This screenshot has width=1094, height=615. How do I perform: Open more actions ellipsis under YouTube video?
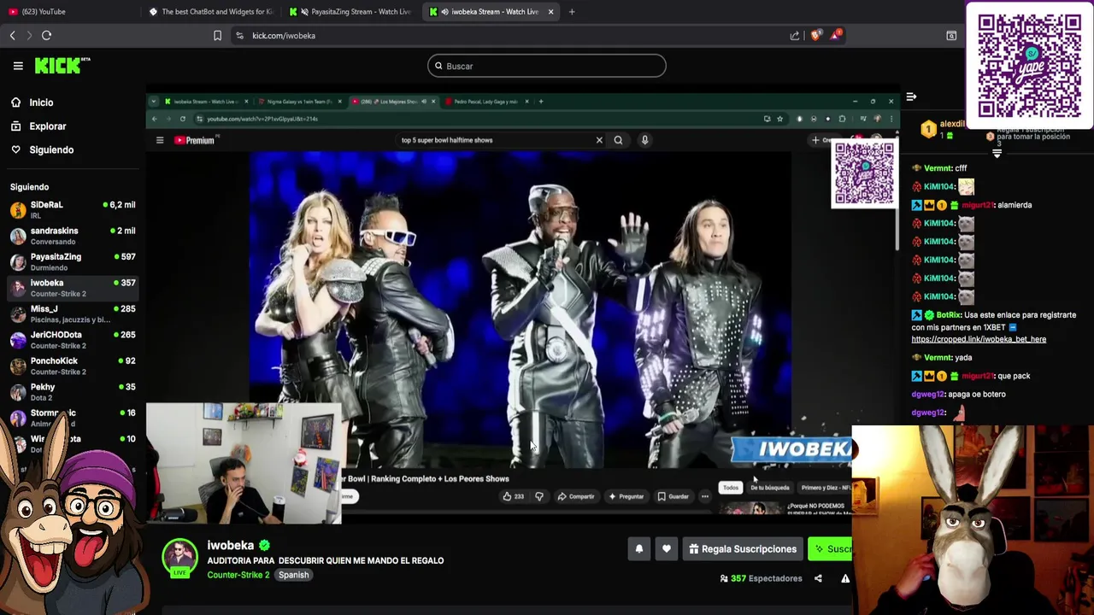[x=705, y=496]
